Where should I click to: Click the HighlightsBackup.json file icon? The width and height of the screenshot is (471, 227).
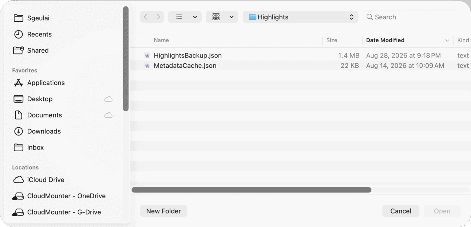point(147,55)
